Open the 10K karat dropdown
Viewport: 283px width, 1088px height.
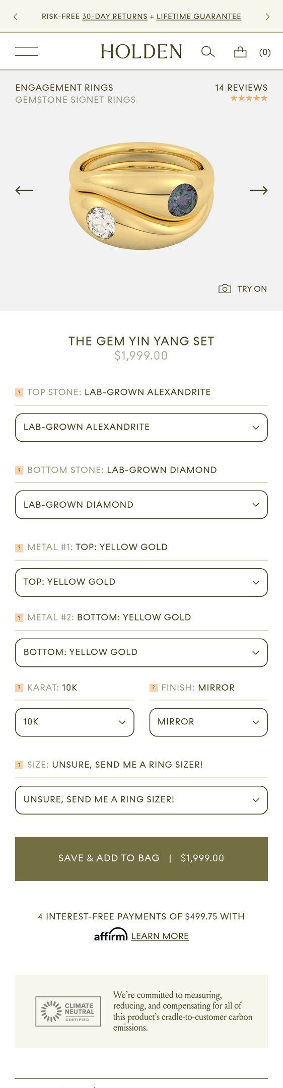click(x=75, y=722)
